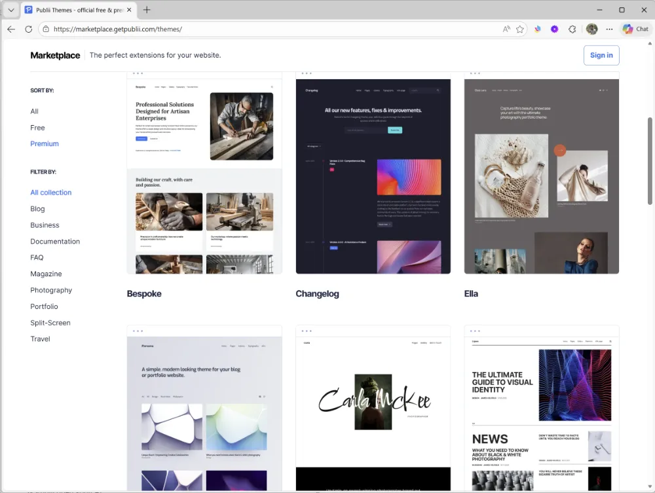Image resolution: width=655 pixels, height=493 pixels.
Task: Open the tab search chevron
Action: point(10,10)
